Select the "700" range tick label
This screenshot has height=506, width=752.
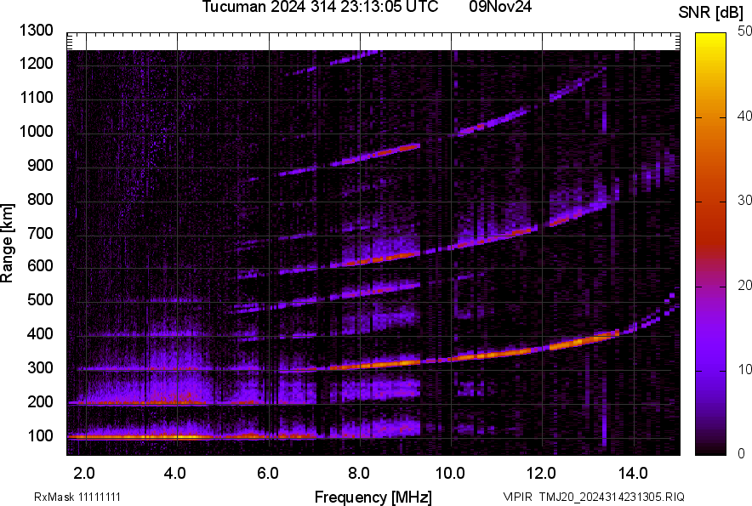40,233
